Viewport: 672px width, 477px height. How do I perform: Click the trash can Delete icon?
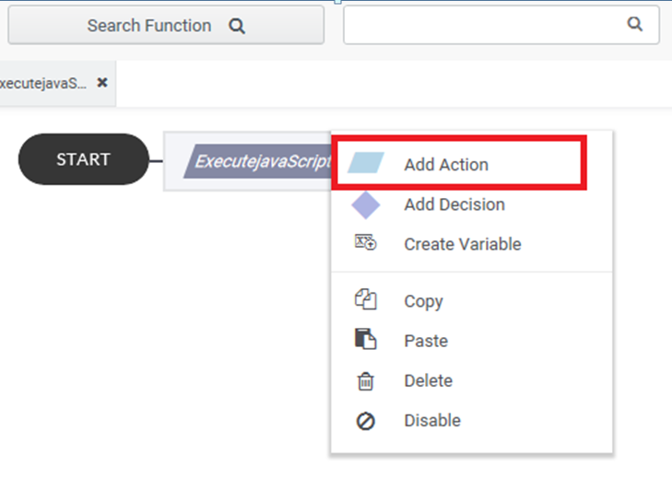[366, 381]
